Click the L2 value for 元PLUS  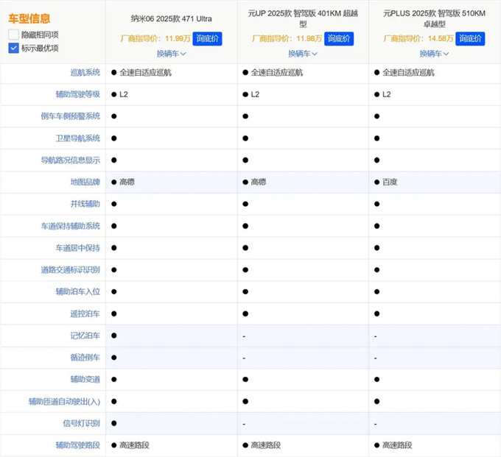click(x=387, y=94)
